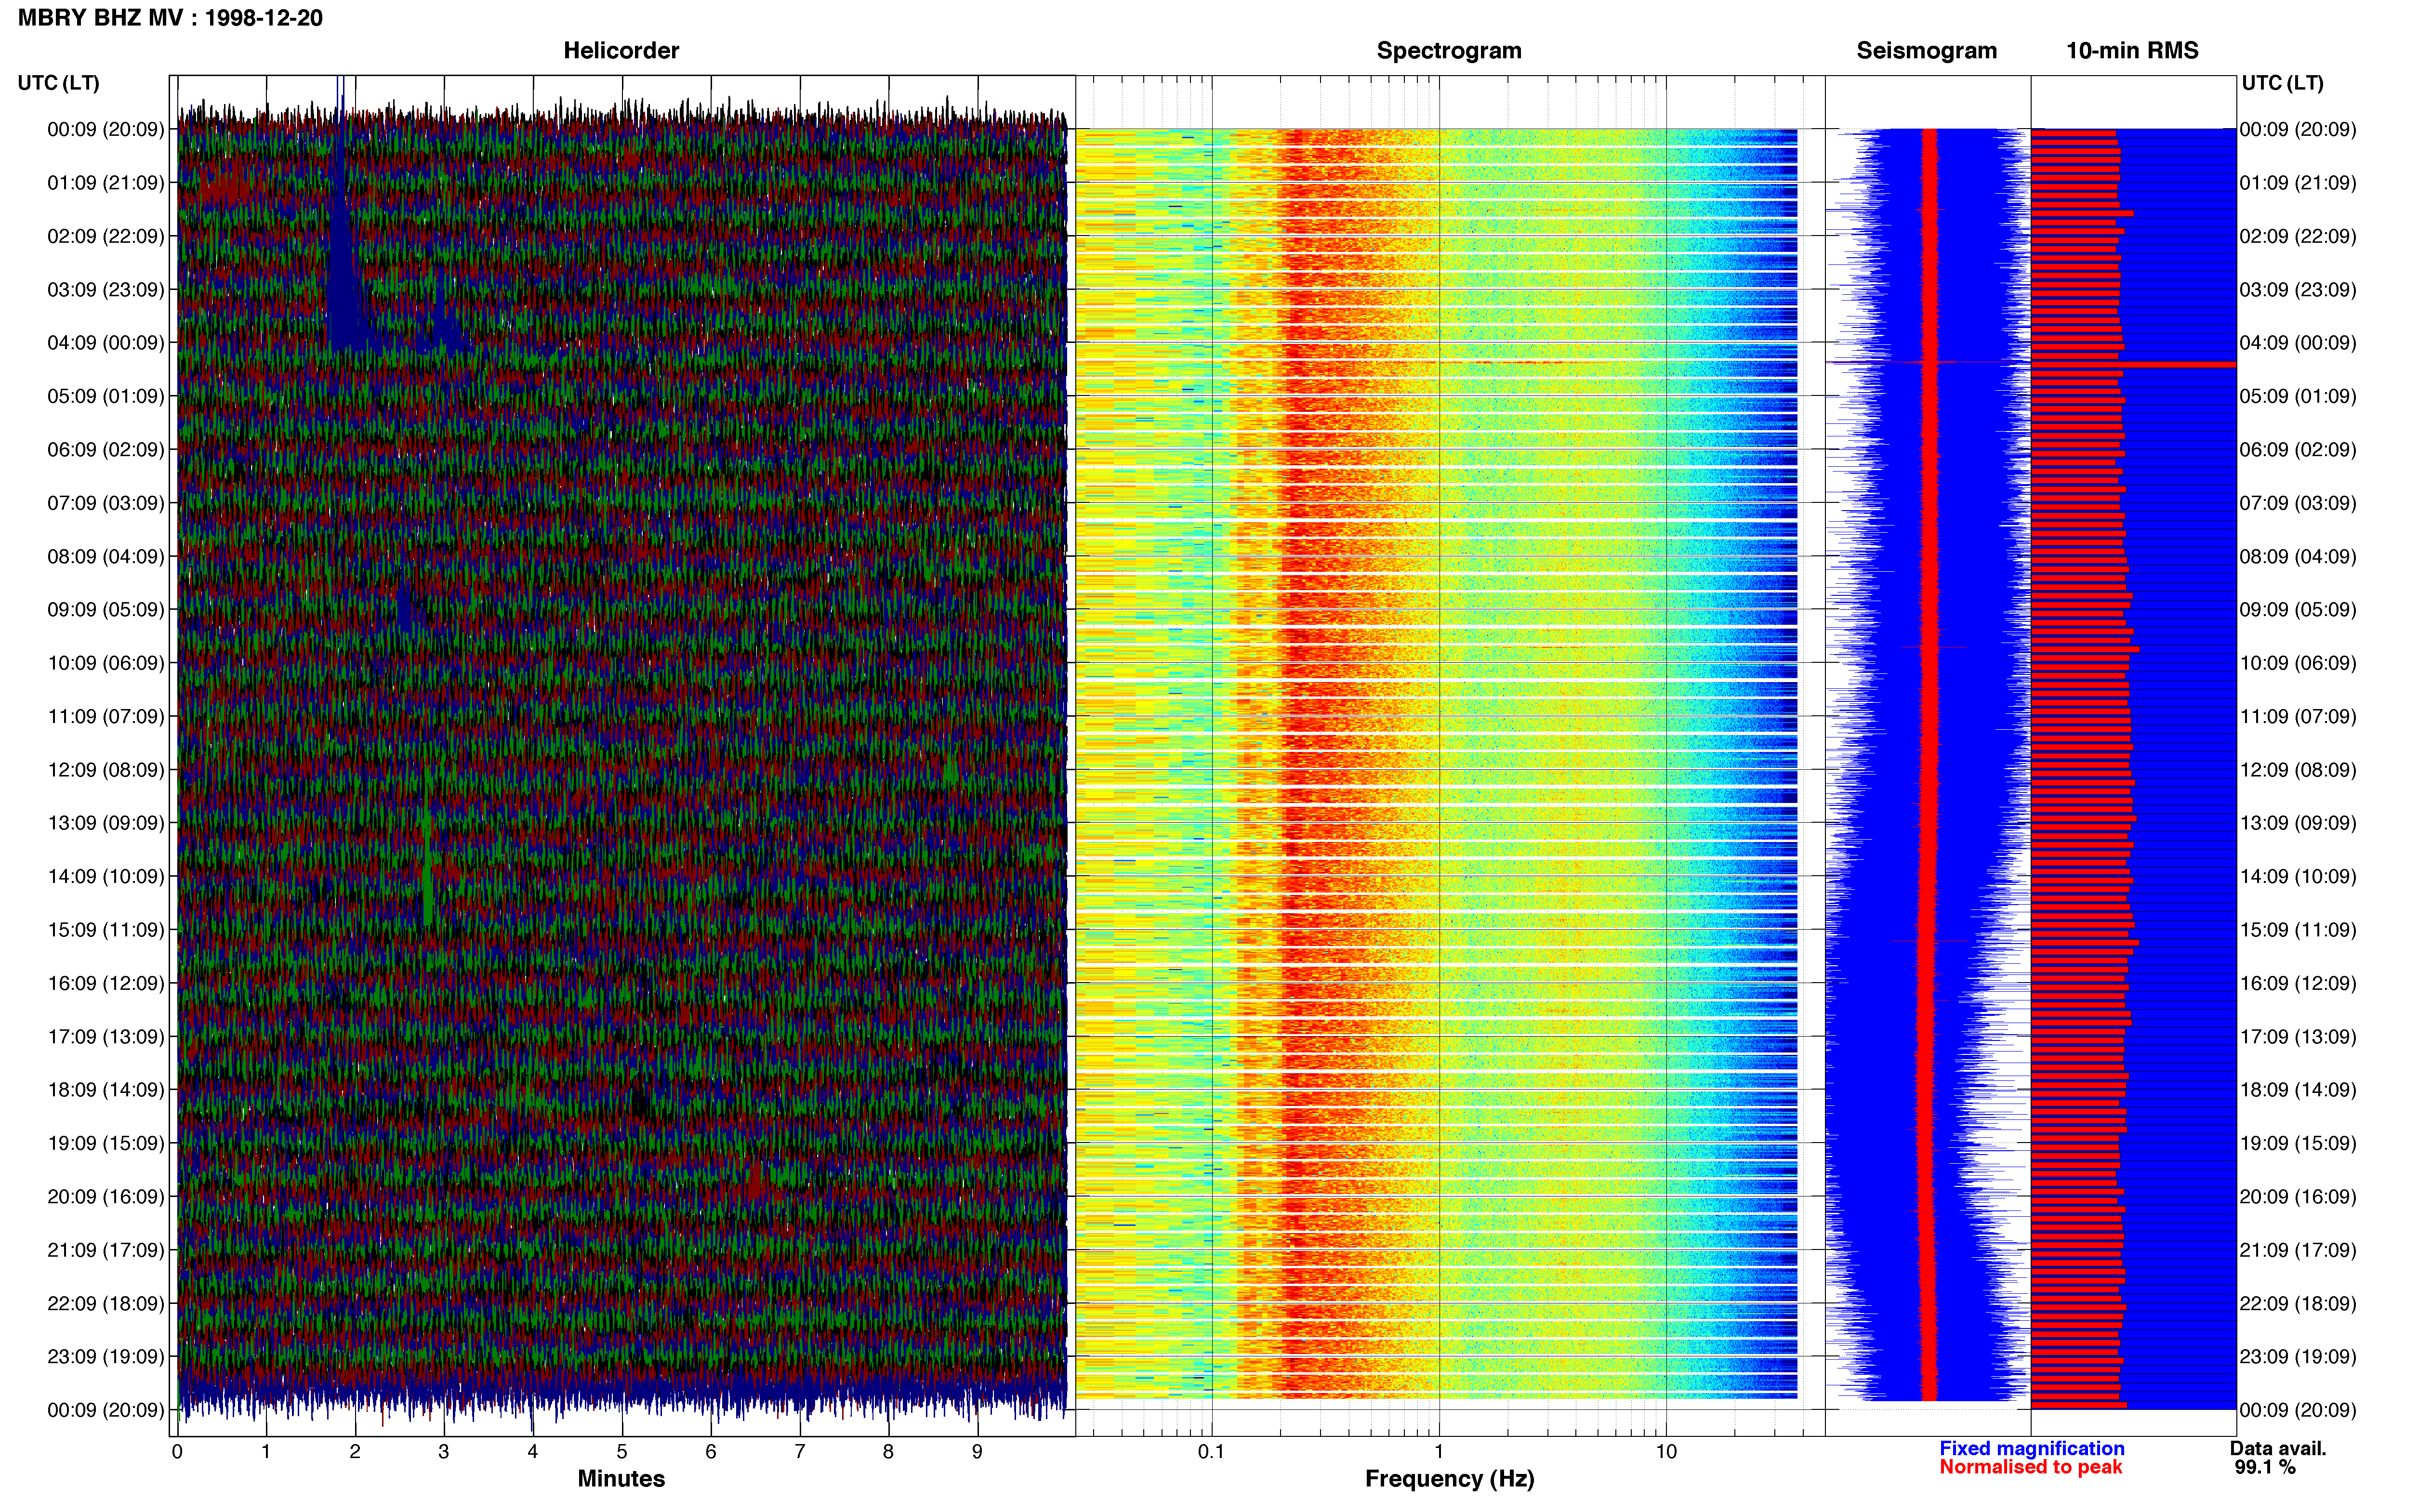Click the '0.1' frequency axis tick label
Image resolution: width=2418 pixels, height=1512 pixels.
[x=1211, y=1452]
